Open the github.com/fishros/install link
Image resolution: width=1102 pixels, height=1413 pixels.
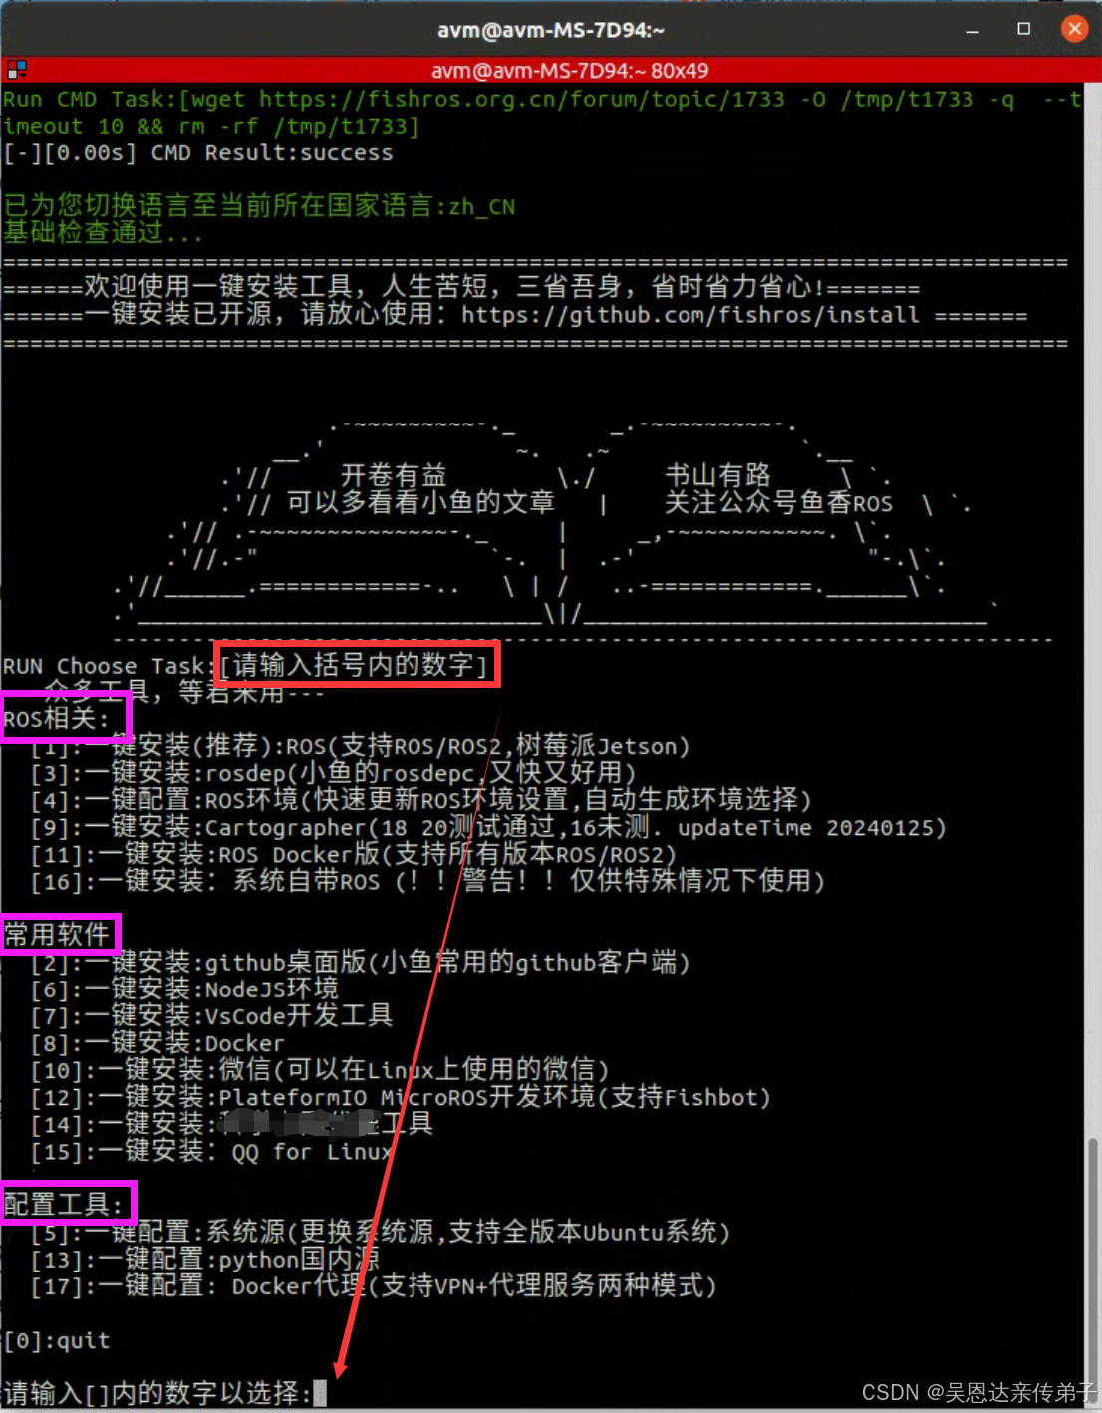[x=689, y=315]
